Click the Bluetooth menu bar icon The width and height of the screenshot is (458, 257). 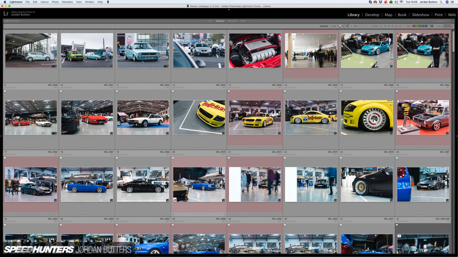(395, 2)
